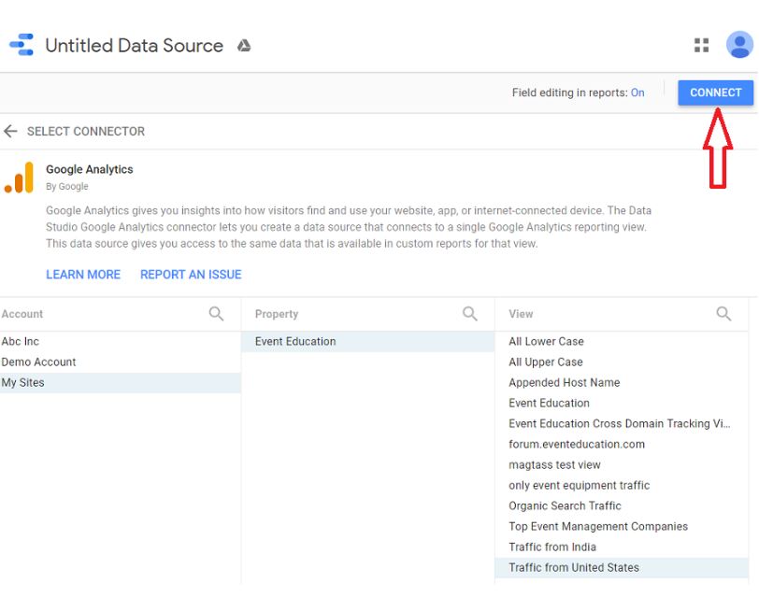This screenshot has width=759, height=597.
Task: Search the Property column
Action: coord(470,314)
